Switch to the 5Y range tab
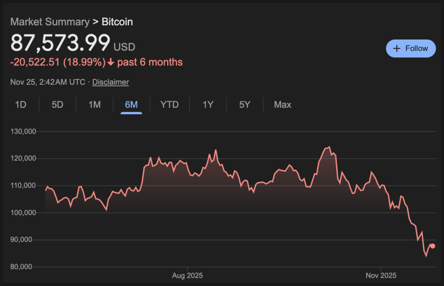 [x=245, y=105]
